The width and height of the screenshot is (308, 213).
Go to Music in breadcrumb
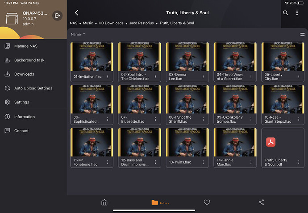point(88,23)
